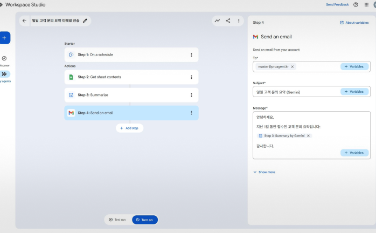The height and width of the screenshot is (233, 376).
Task: Open the activity chart icon
Action: coord(217,20)
